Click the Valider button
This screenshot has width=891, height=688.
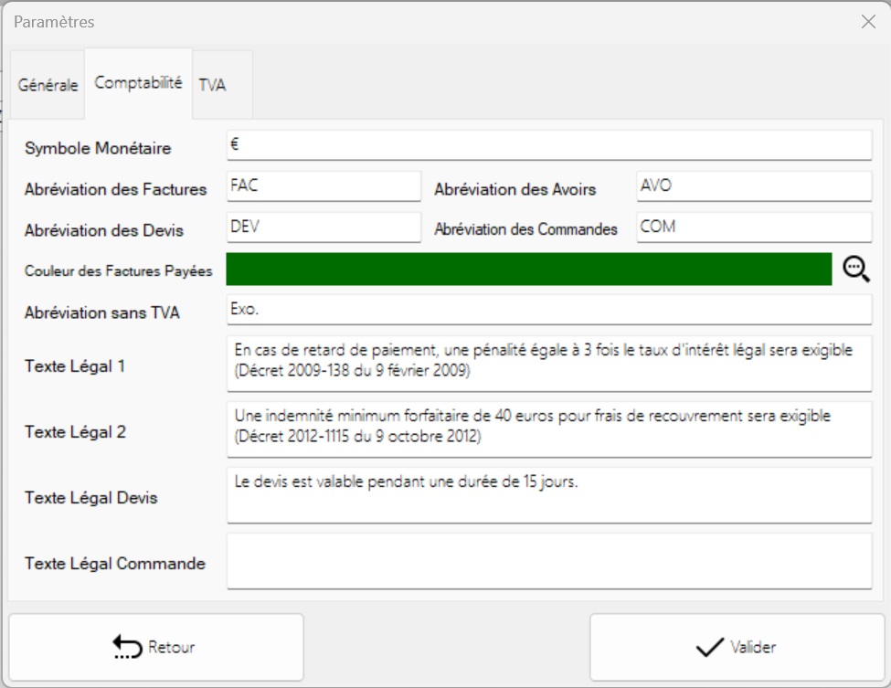coord(736,647)
